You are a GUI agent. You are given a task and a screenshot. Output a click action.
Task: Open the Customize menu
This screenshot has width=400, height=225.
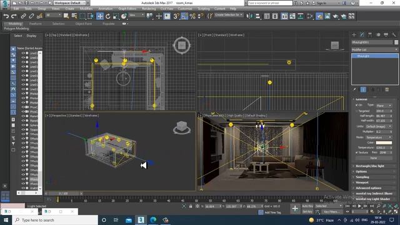[x=185, y=9]
